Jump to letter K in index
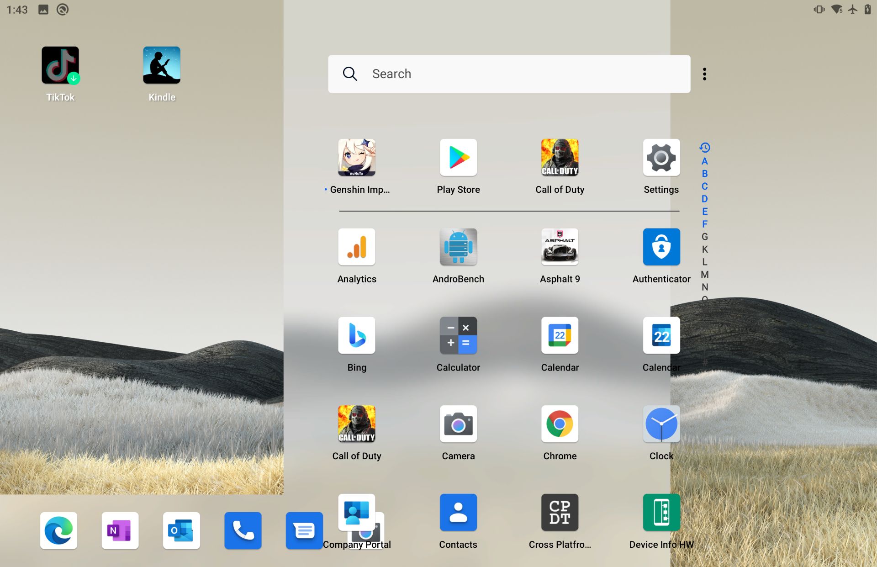The width and height of the screenshot is (877, 567). click(705, 249)
